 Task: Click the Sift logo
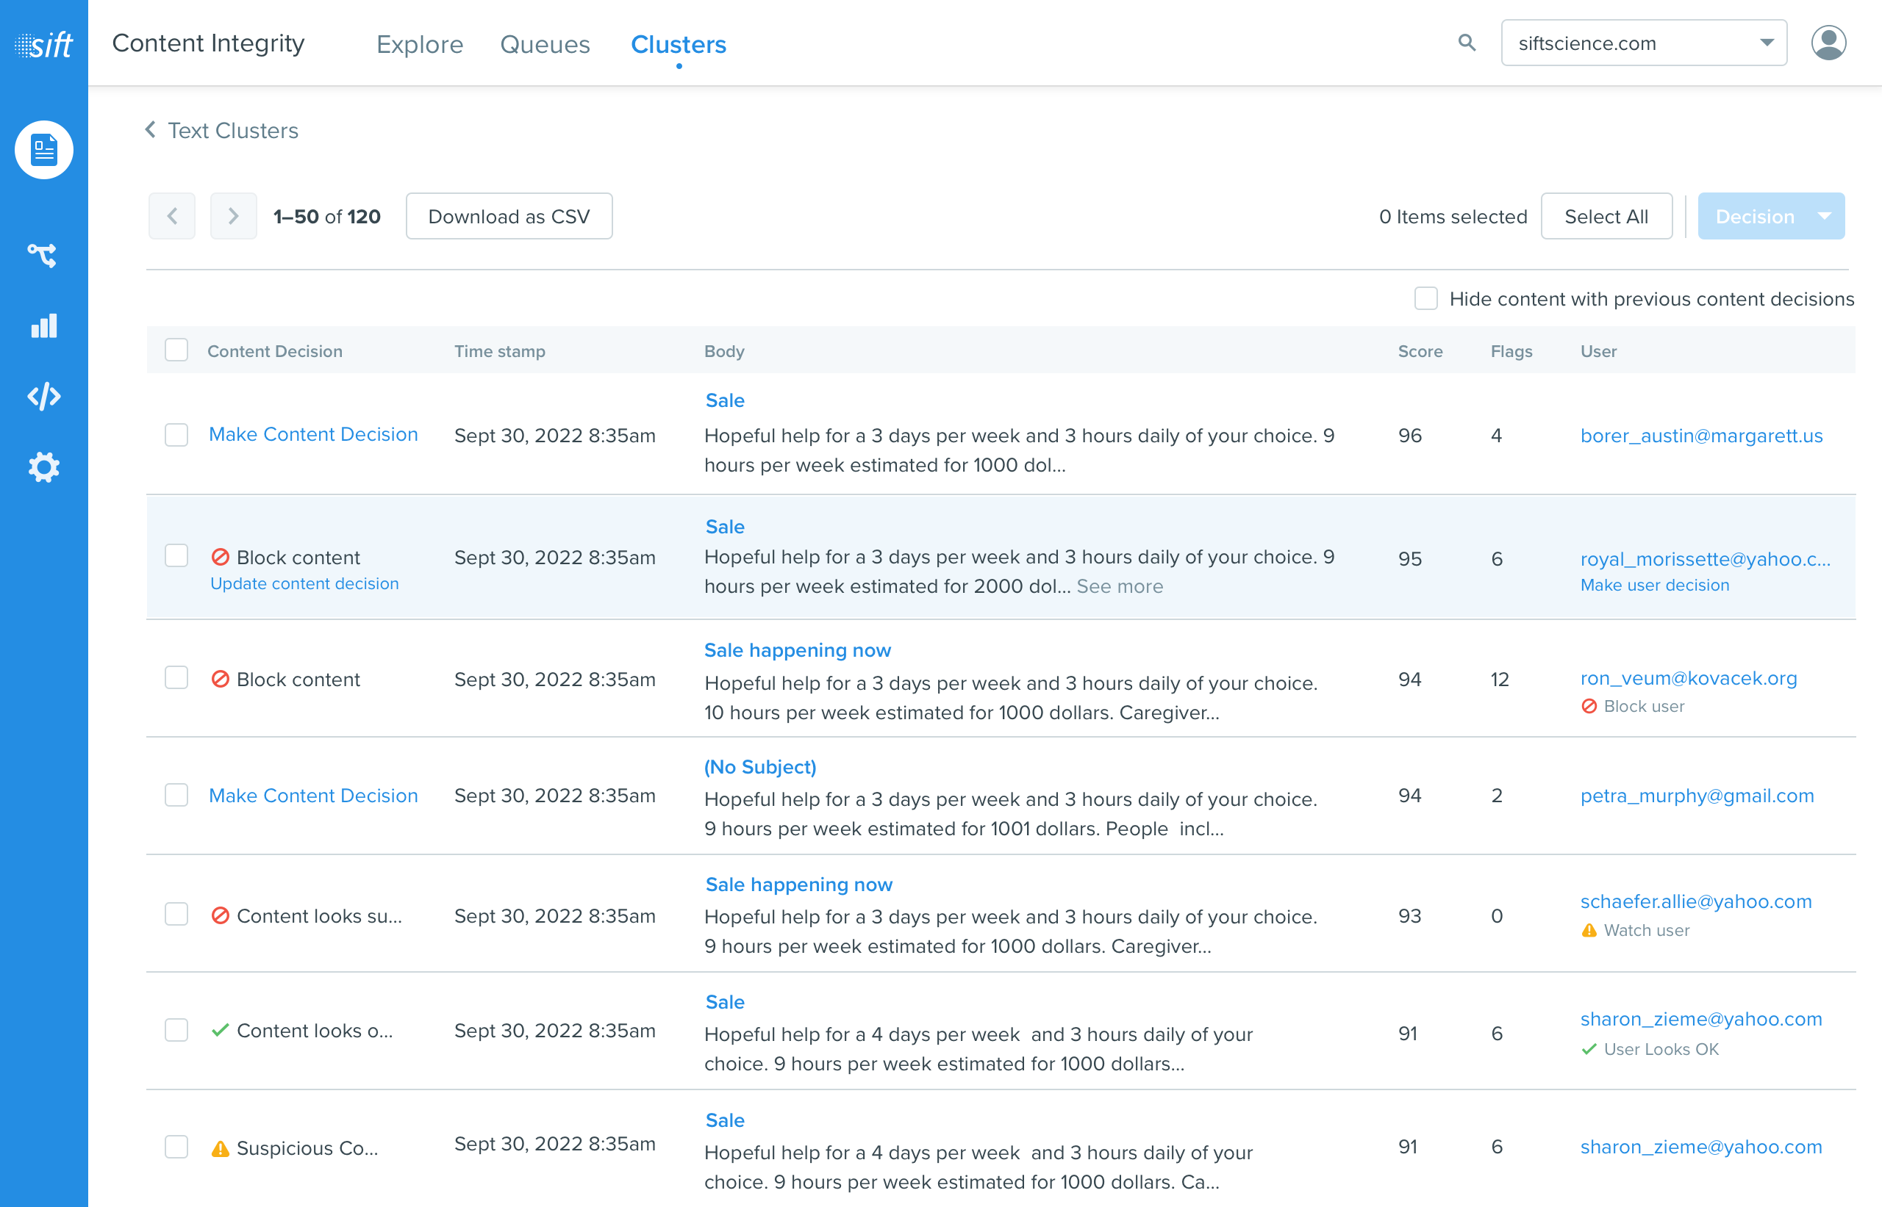[44, 45]
